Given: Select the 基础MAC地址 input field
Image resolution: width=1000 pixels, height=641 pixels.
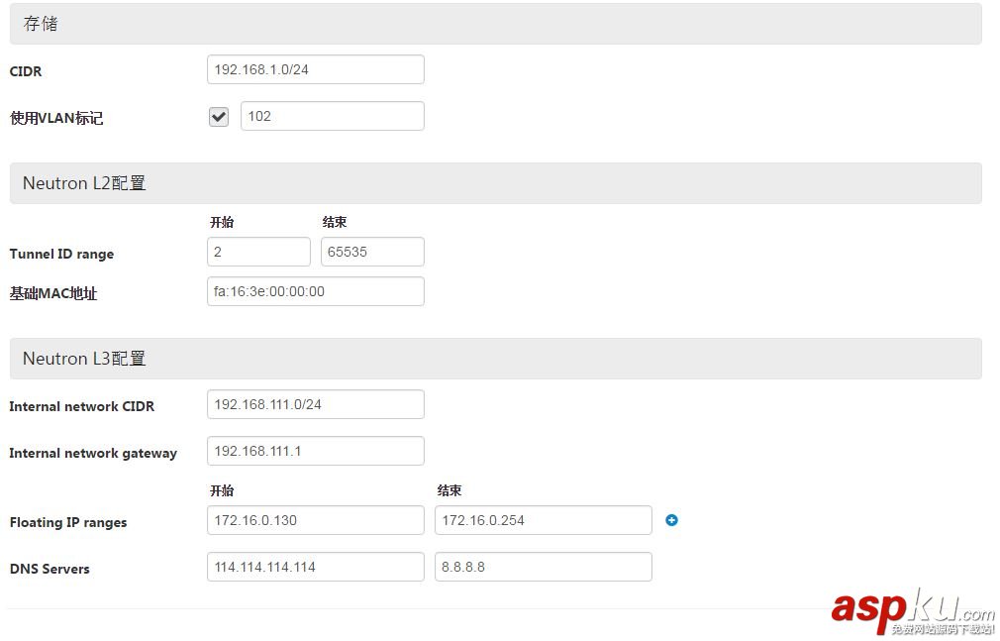Looking at the screenshot, I should (315, 291).
